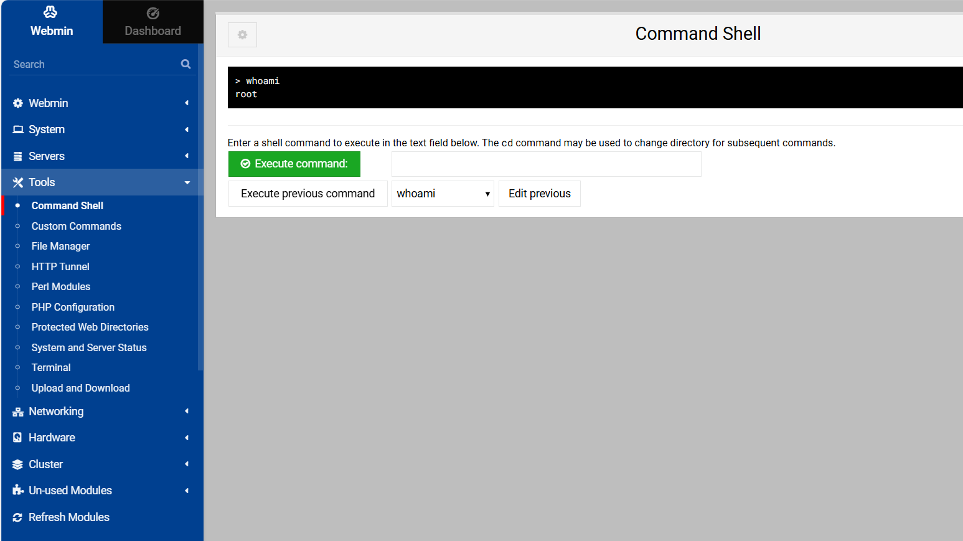
Task: Click the Execute command button
Action: (294, 164)
